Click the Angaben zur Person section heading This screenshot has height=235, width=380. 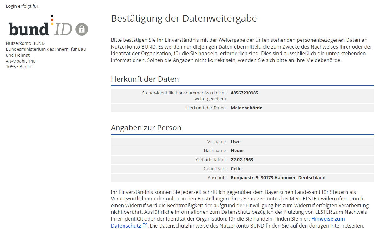pos(146,128)
